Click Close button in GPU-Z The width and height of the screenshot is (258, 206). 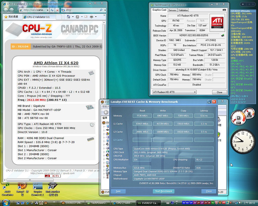tap(219, 92)
